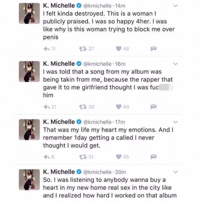Send the 17m tweet via direct message
The image size is (201, 203).
tap(153, 156)
